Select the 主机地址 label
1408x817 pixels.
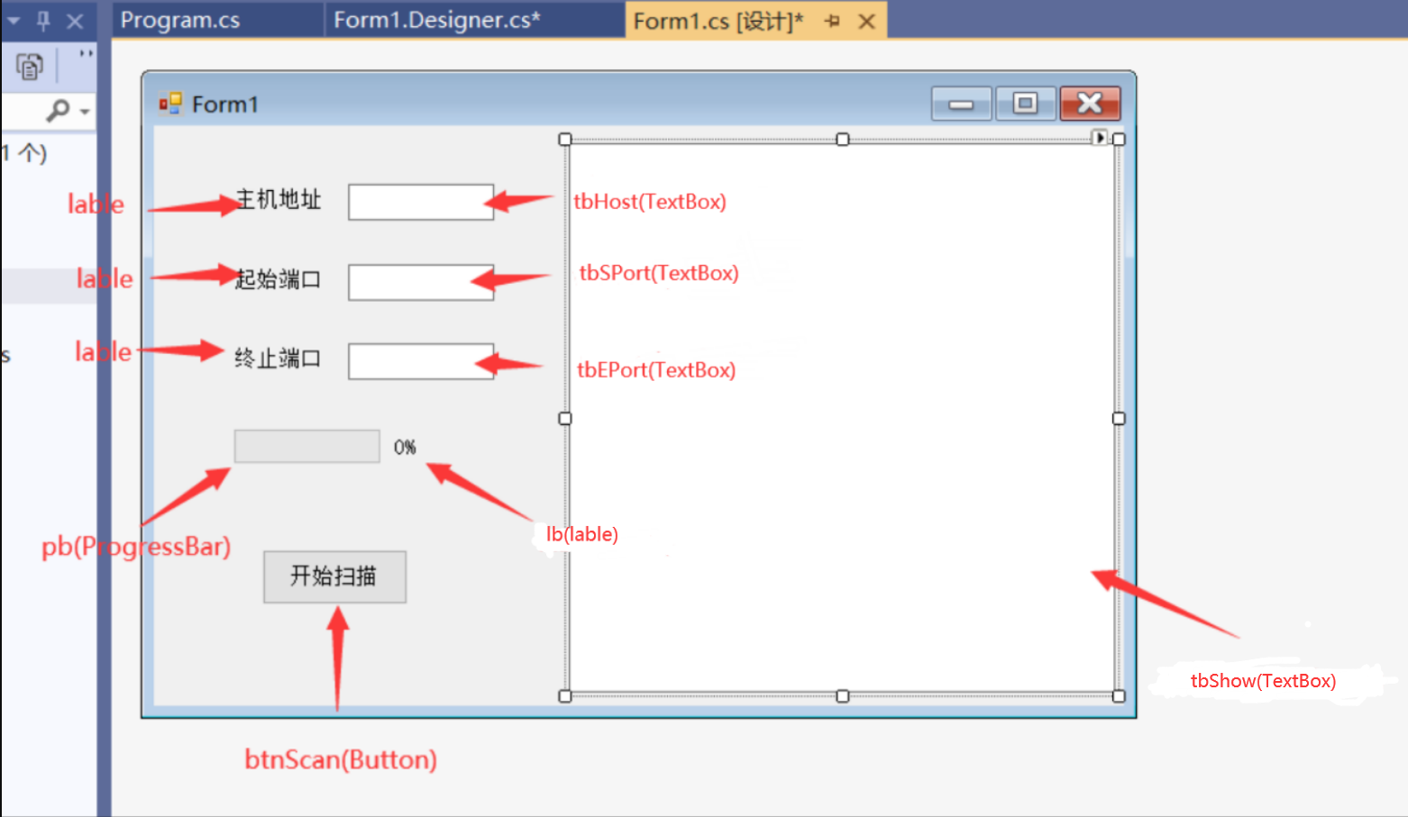pyautogui.click(x=278, y=199)
